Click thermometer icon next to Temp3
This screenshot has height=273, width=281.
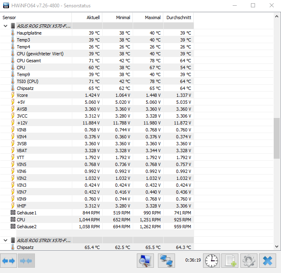[13, 40]
